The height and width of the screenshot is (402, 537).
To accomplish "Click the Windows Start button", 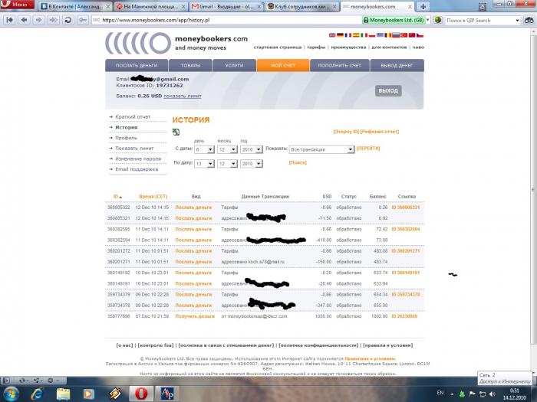I will click(10, 394).
